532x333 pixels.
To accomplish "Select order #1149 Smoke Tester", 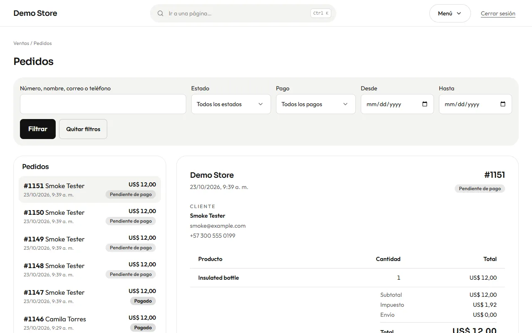I will point(90,243).
